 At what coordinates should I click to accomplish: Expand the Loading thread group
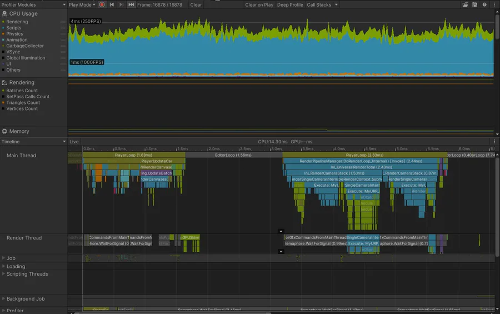[x=3, y=266]
